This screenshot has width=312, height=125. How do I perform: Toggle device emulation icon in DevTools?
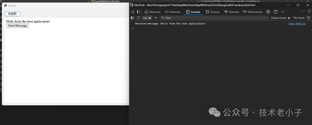click(x=139, y=12)
